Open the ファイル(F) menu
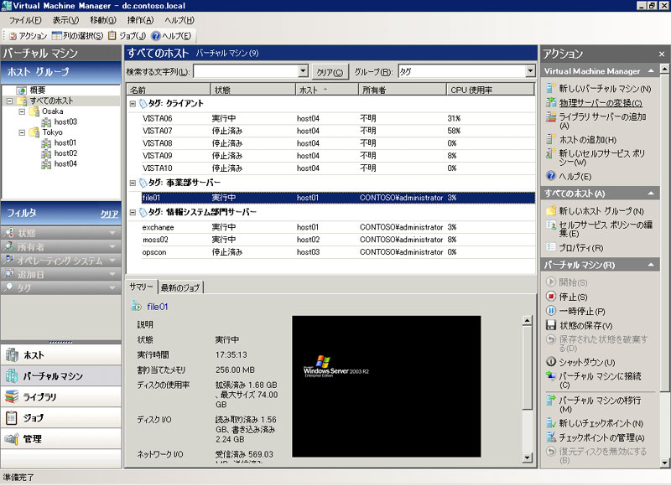The height and width of the screenshot is (486, 671). [x=25, y=20]
